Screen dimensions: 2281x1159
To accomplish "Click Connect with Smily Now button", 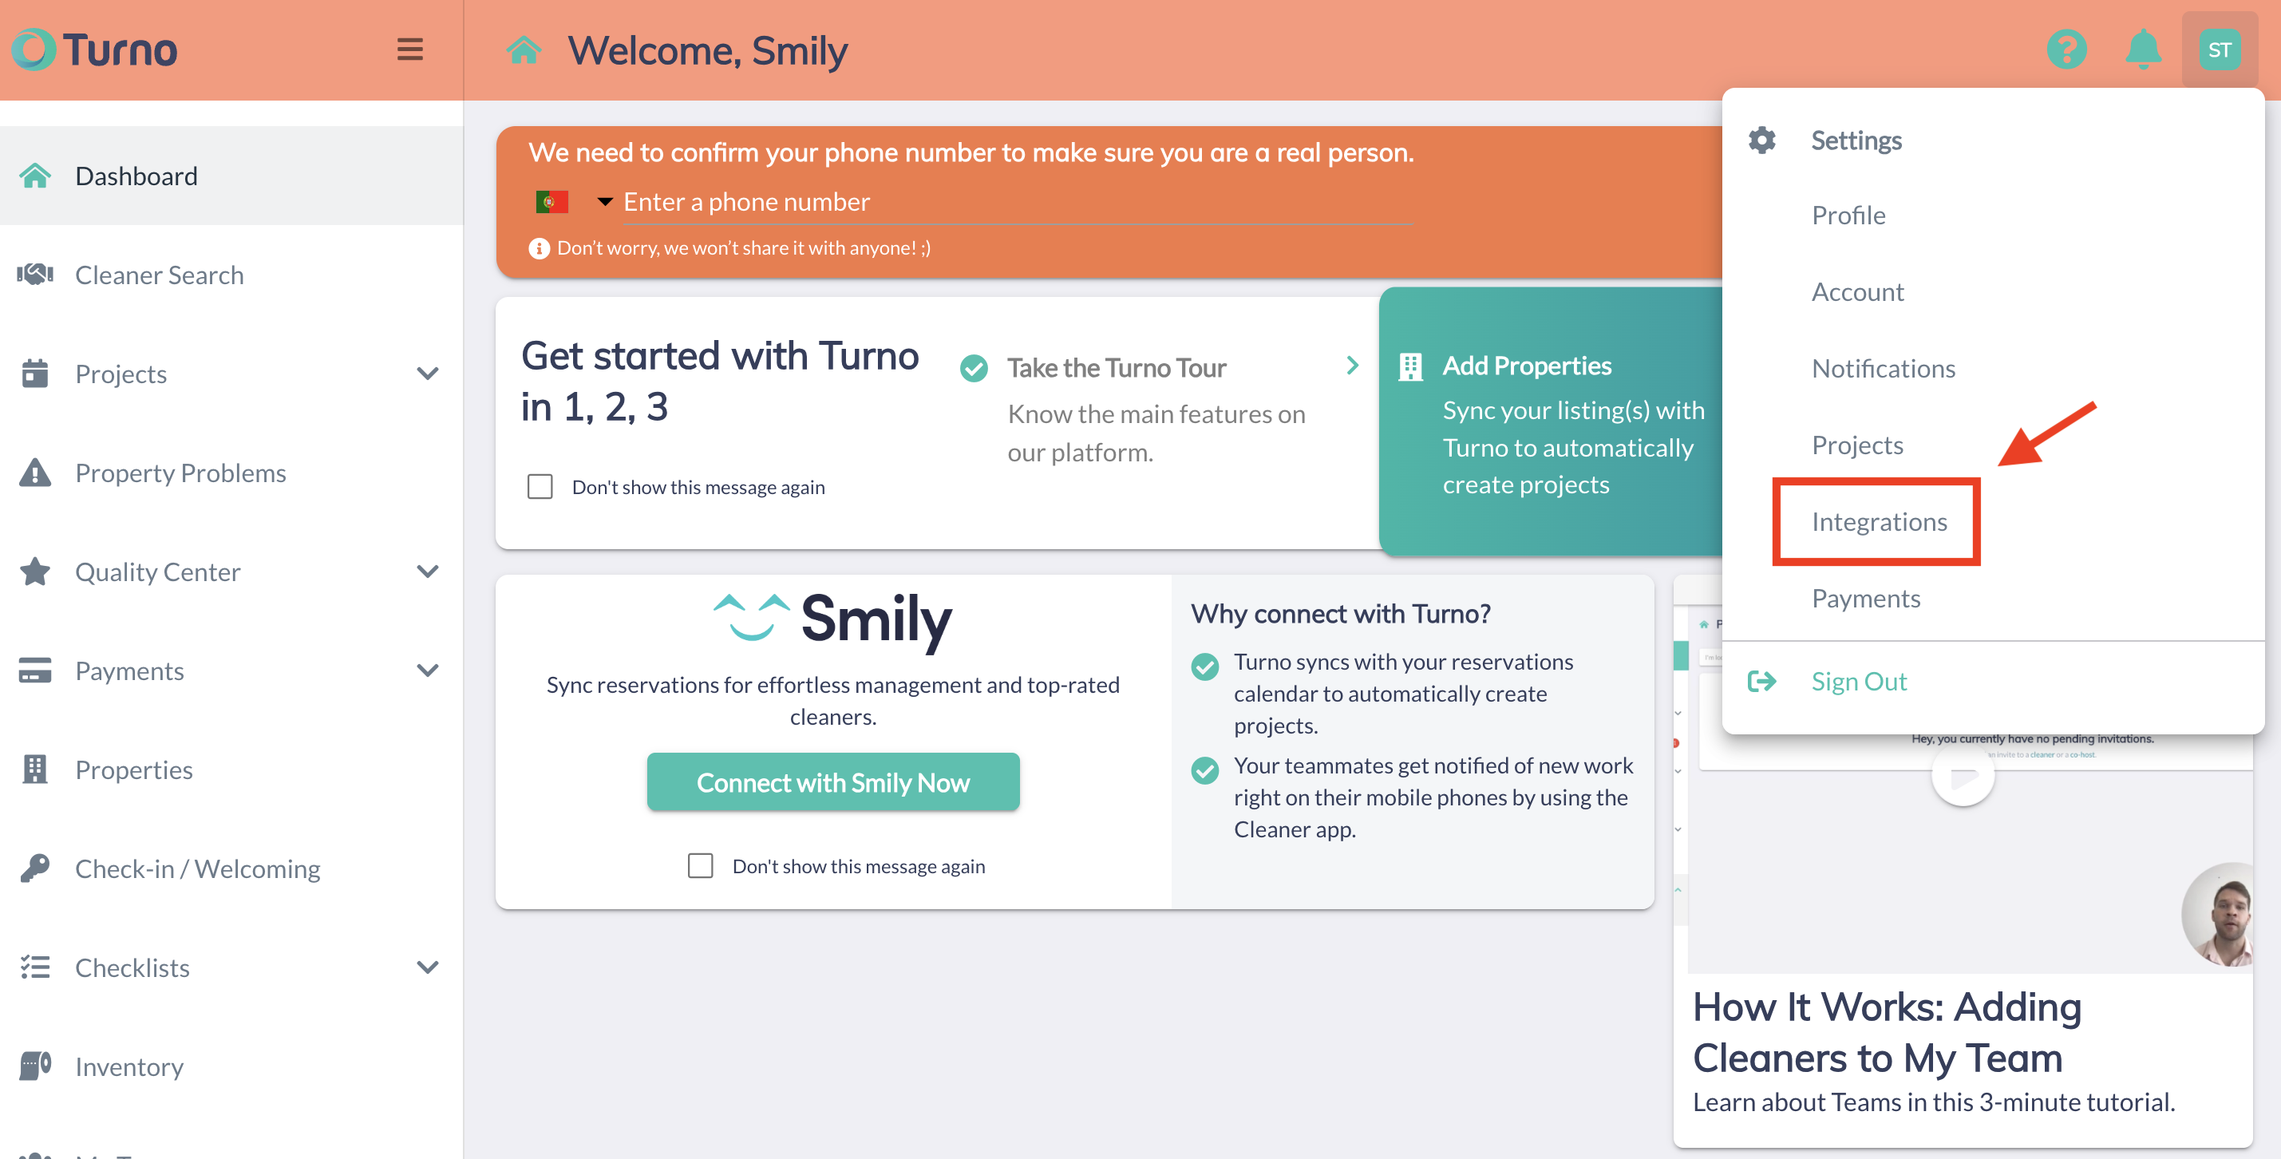I will 832,781.
